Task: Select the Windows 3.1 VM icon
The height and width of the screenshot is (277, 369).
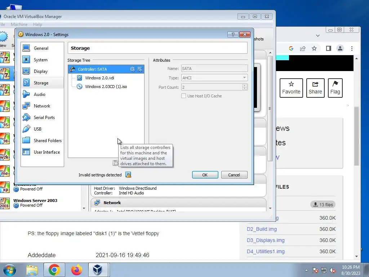Action: point(5,106)
